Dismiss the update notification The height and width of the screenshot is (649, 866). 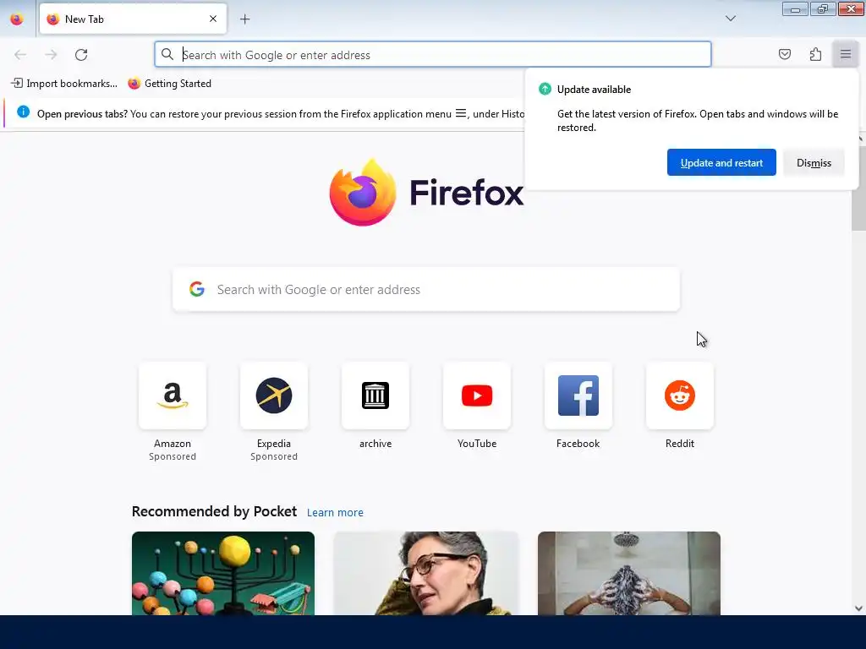[814, 162]
